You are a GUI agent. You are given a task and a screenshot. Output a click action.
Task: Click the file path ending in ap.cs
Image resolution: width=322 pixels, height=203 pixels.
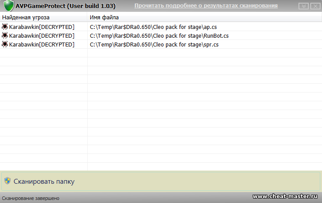(x=153, y=27)
